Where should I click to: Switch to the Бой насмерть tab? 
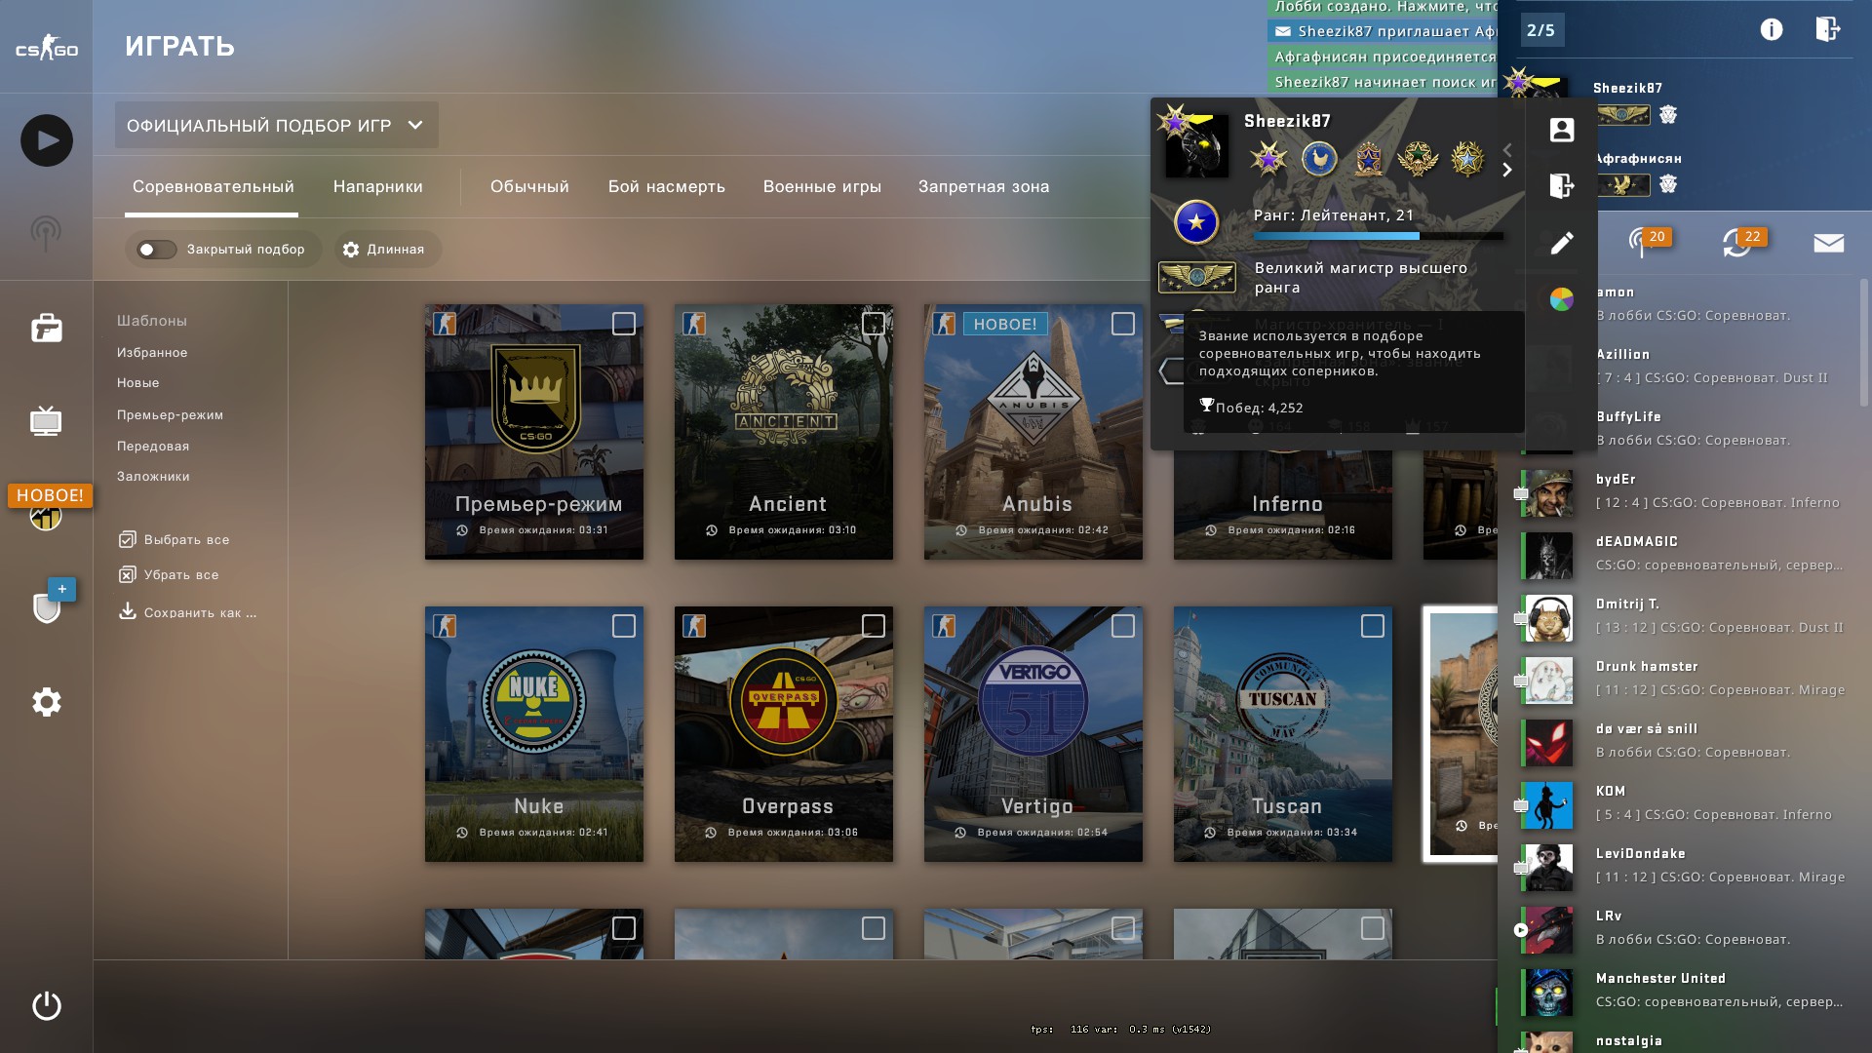(x=666, y=186)
